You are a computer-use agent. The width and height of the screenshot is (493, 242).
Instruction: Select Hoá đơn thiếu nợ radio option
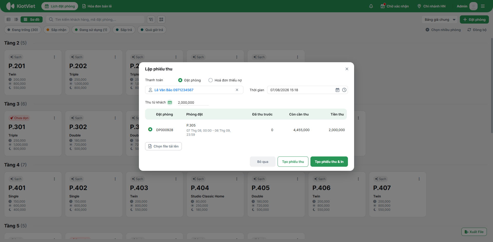click(211, 80)
